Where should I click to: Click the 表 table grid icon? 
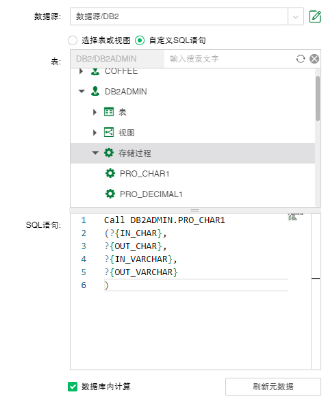pyautogui.click(x=109, y=112)
